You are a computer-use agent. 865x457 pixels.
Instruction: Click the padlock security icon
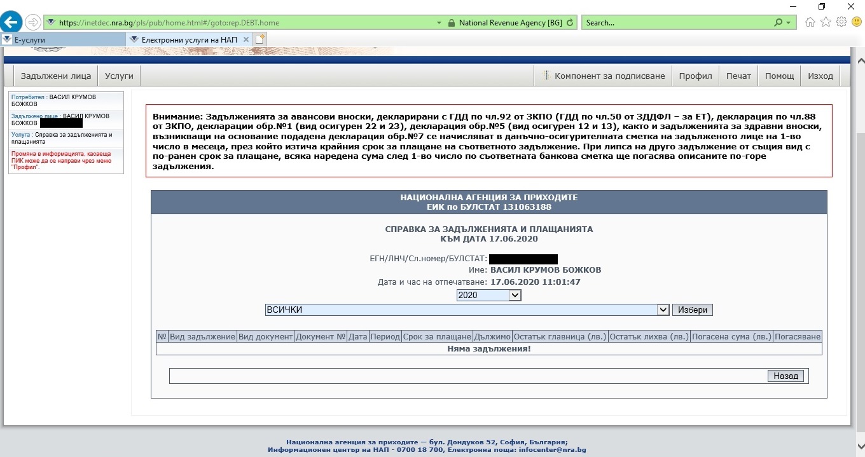451,22
